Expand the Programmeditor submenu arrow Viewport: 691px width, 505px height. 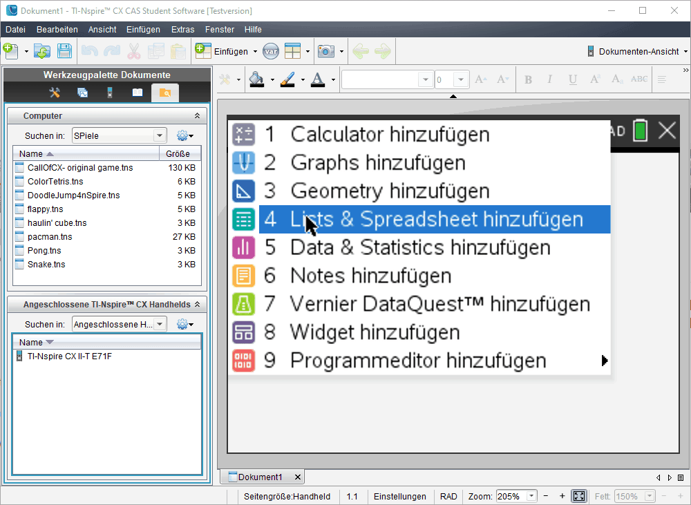[x=604, y=361]
